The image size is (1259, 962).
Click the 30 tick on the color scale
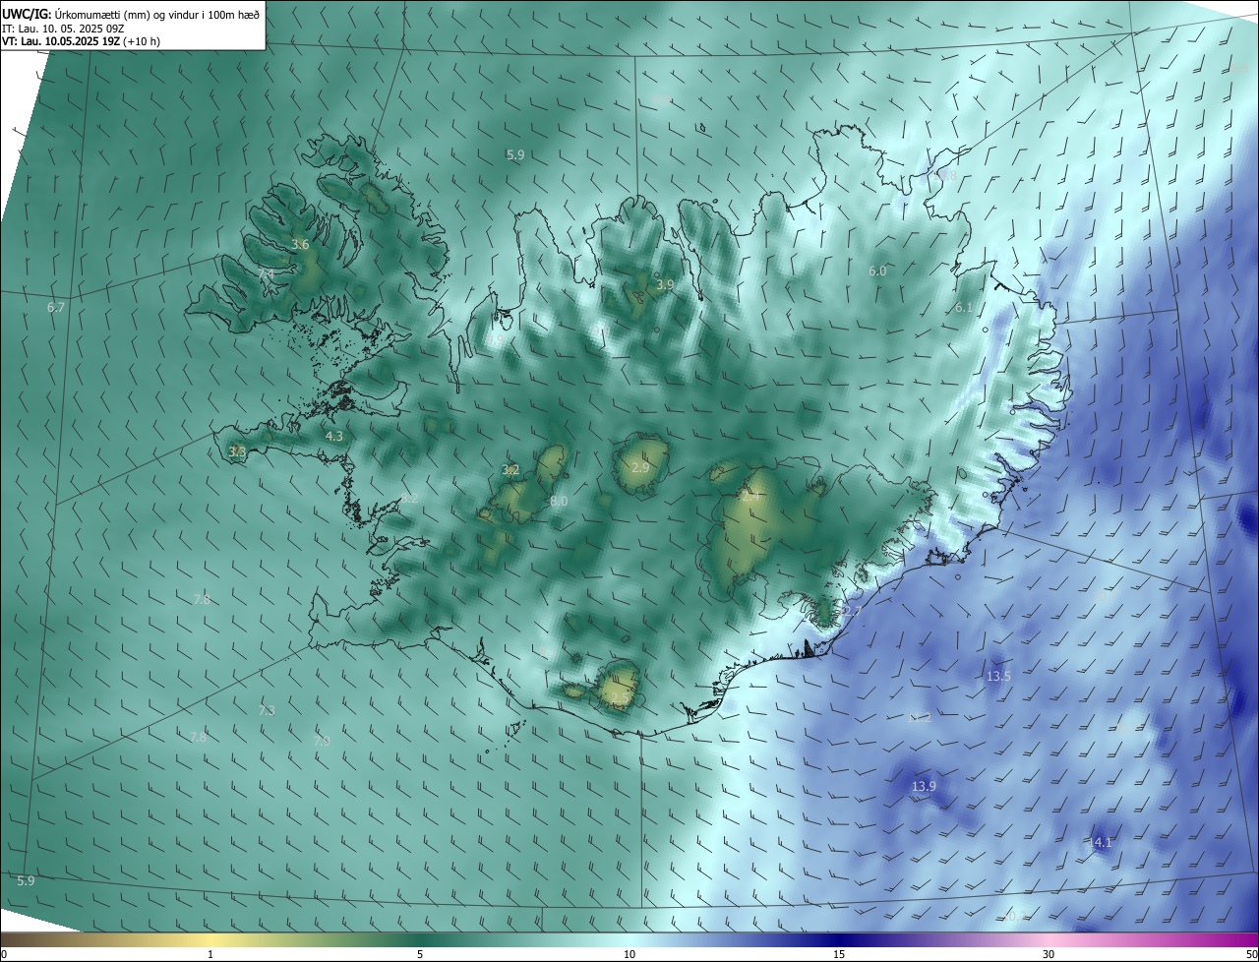coord(1049,955)
